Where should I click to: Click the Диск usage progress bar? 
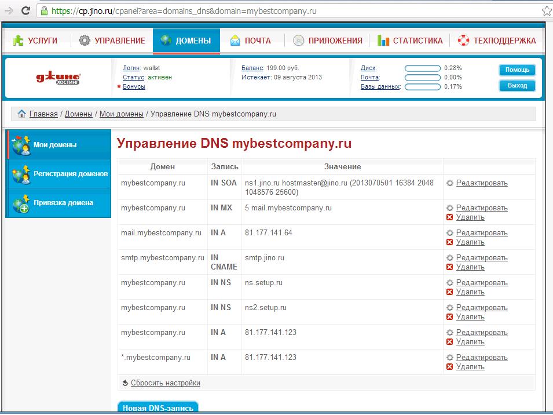tap(423, 68)
